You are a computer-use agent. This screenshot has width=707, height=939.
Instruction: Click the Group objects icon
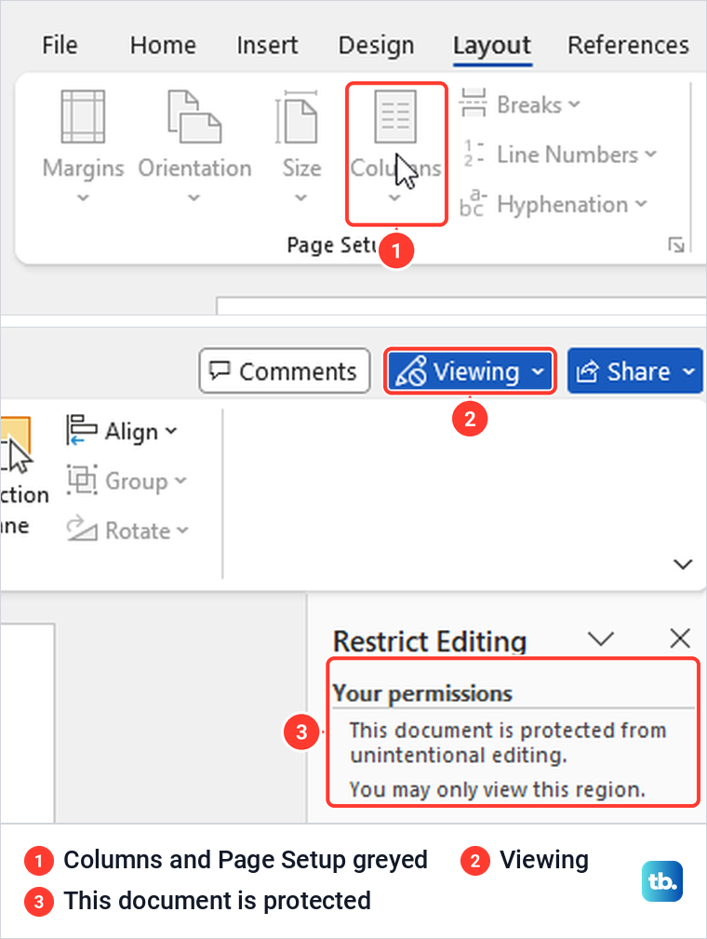tap(82, 479)
